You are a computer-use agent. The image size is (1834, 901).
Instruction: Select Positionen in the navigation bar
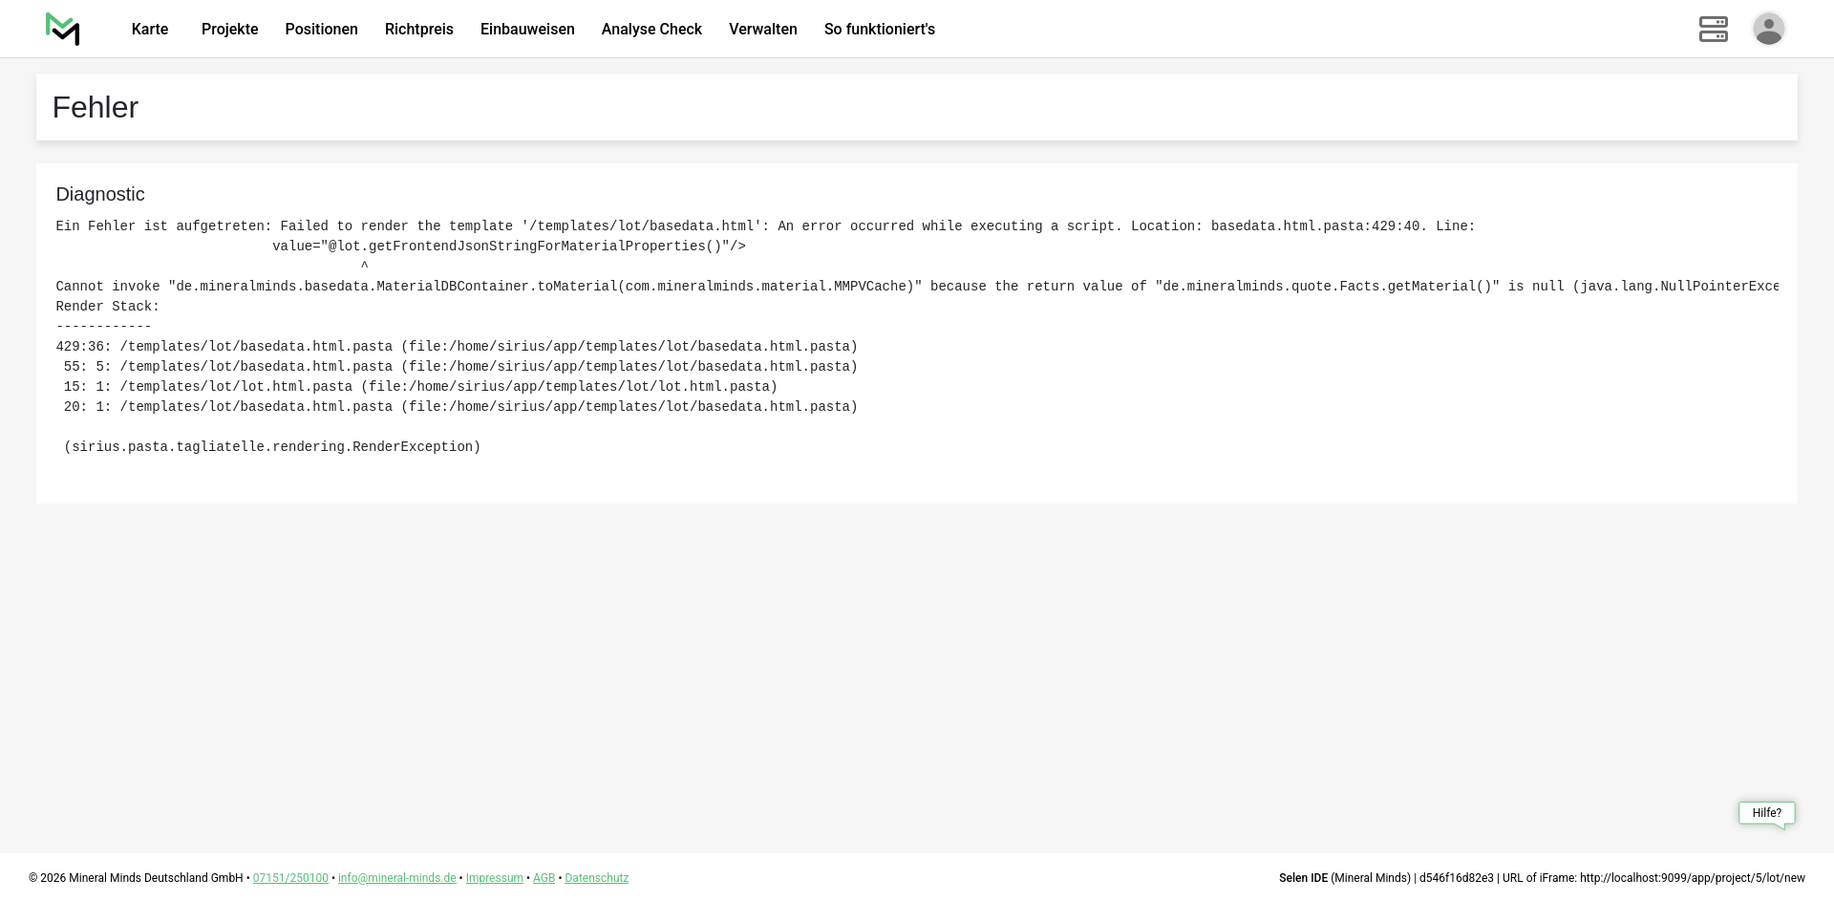point(321,30)
